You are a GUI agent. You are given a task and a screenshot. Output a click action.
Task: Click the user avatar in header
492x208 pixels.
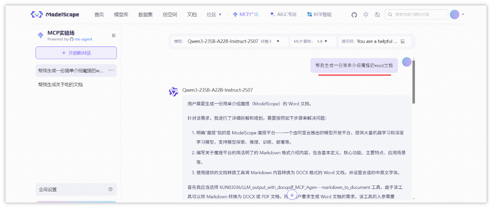[x=454, y=14]
